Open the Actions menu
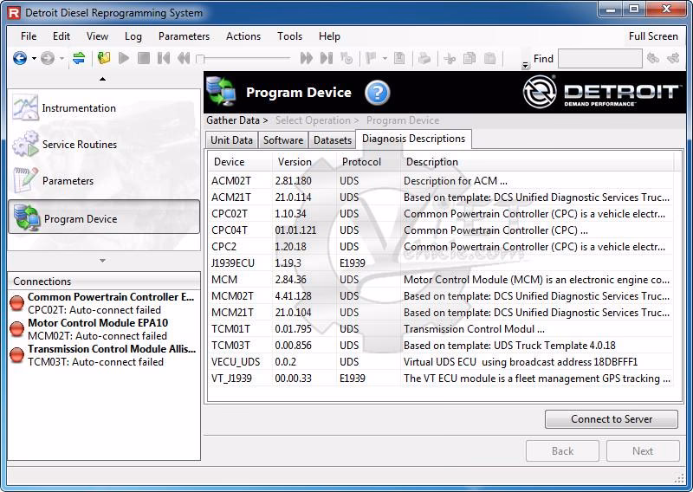The height and width of the screenshot is (492, 693). pyautogui.click(x=243, y=36)
